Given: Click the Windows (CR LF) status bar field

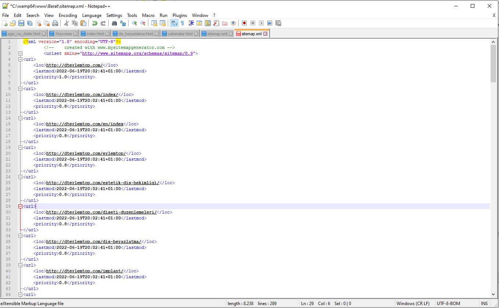Looking at the screenshot, I should click(413, 304).
